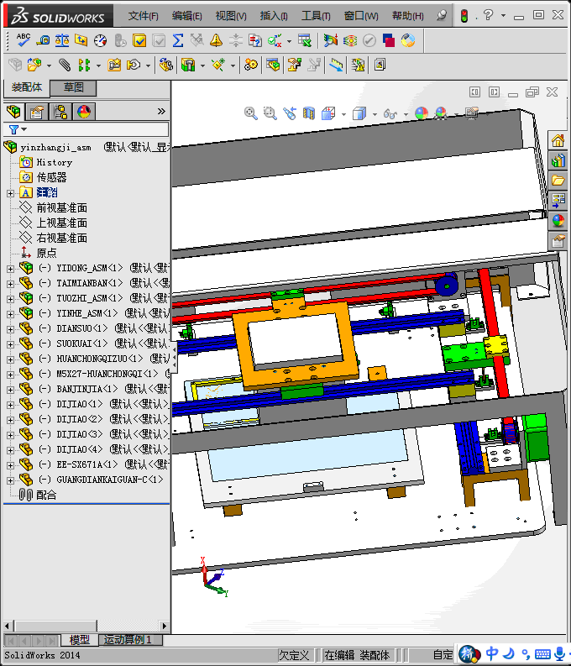571x666 pixels.
Task: Select the 右视基准面 plane
Action: point(61,238)
